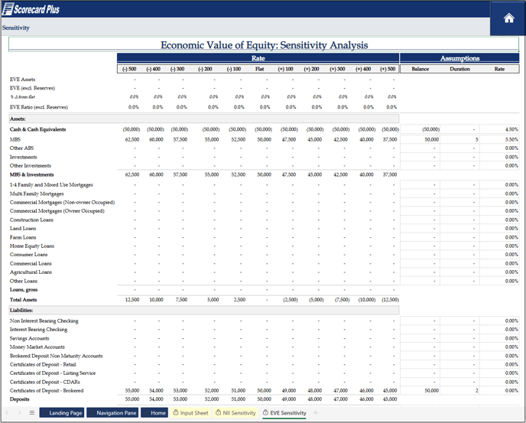Click Cash & Cash Equivalents rate 4.50%
This screenshot has width=526, height=423.
pyautogui.click(x=499, y=129)
